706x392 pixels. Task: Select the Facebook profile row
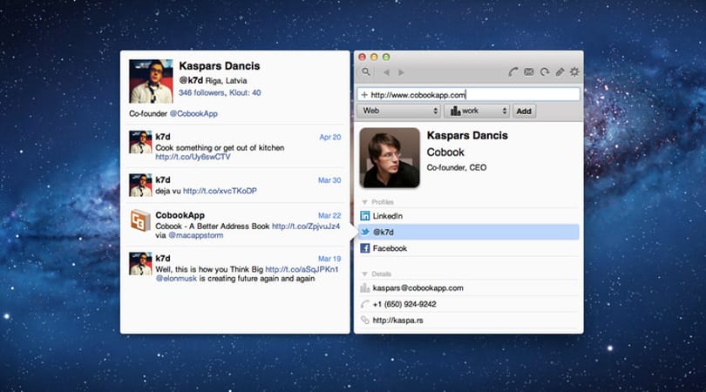pyautogui.click(x=469, y=248)
